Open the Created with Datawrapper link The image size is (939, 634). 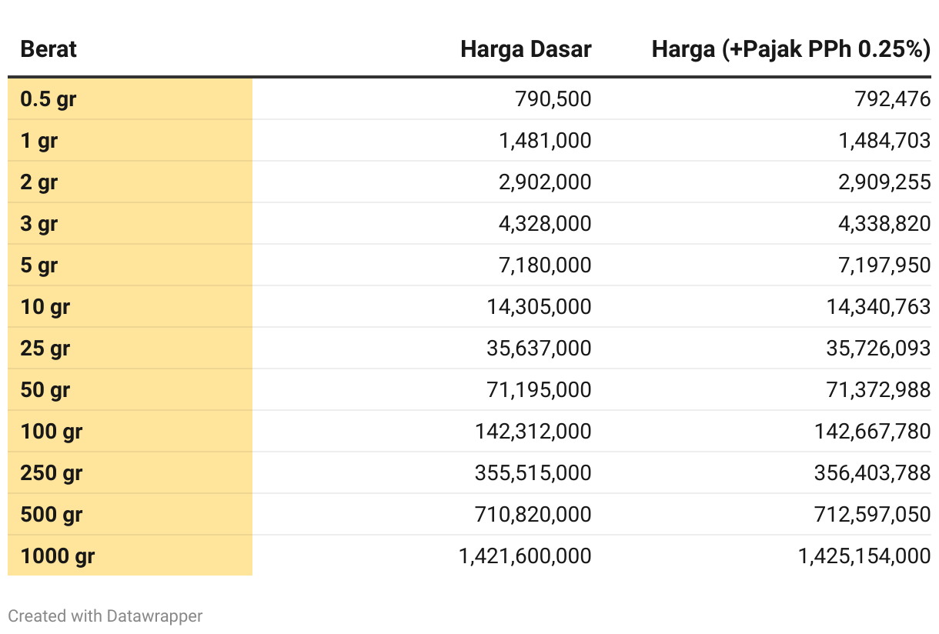point(105,616)
